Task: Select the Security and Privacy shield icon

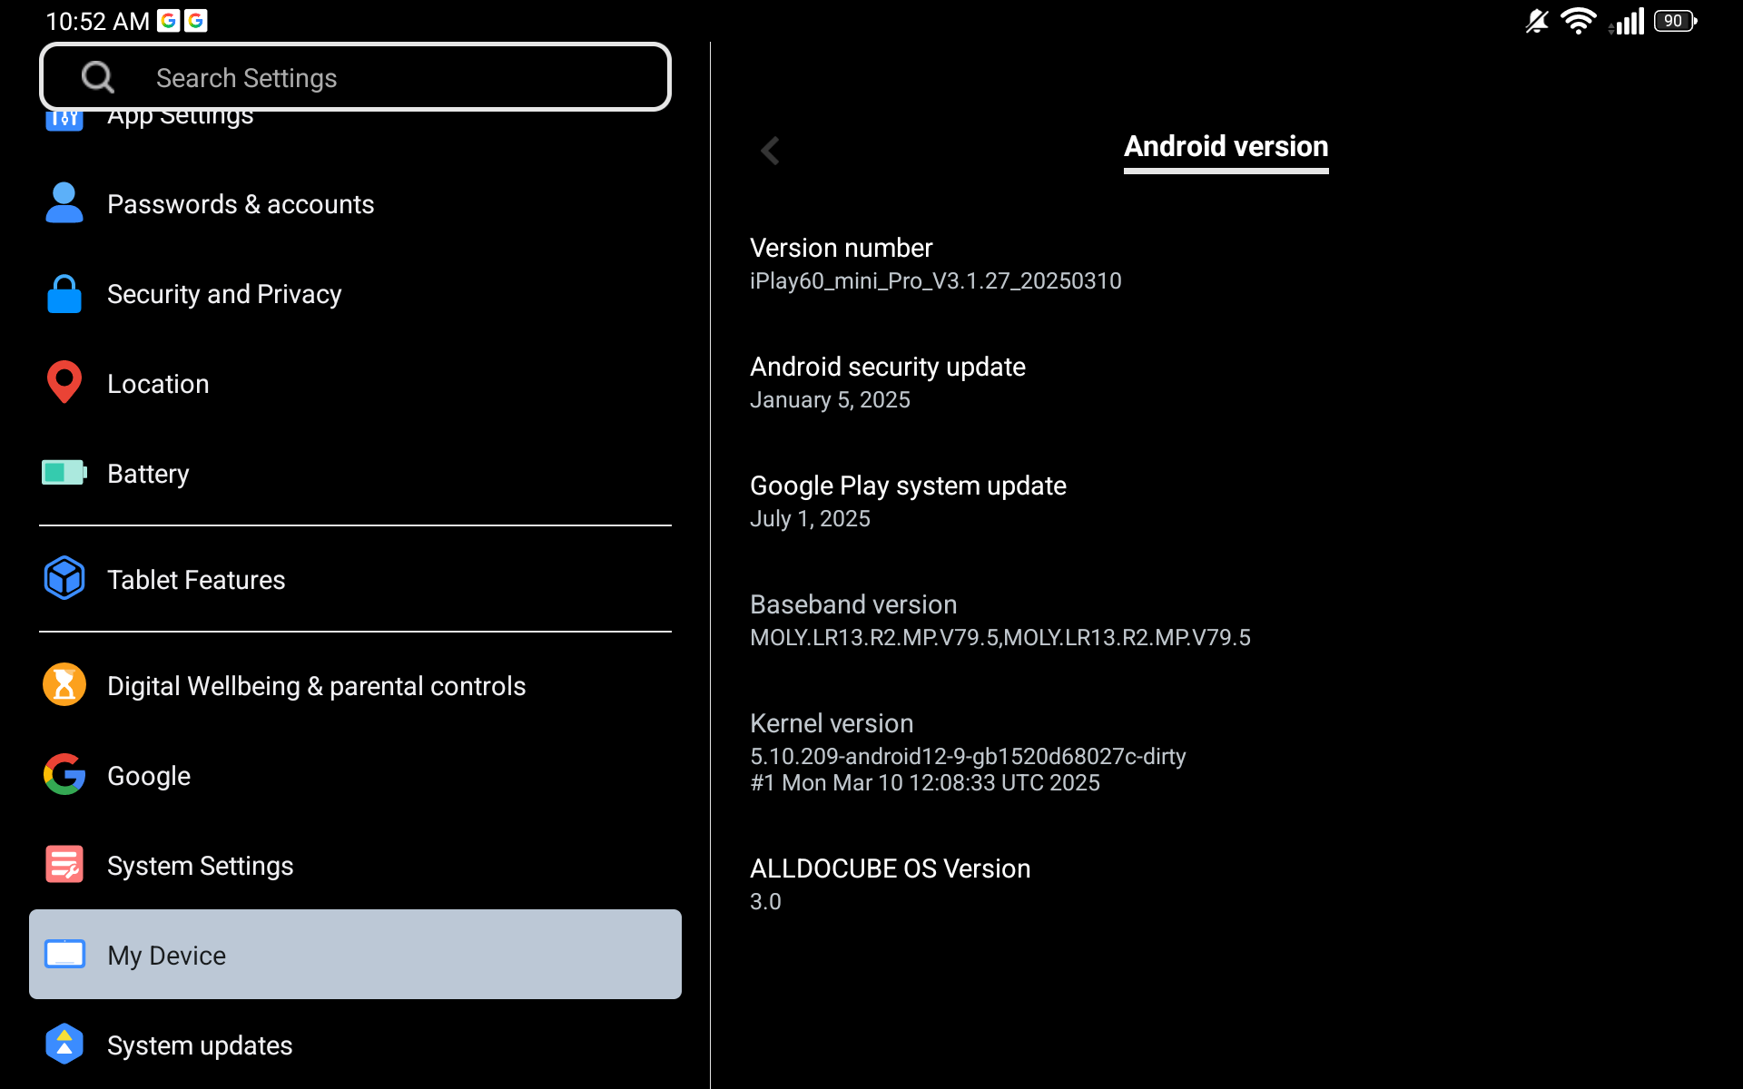Action: (x=64, y=293)
